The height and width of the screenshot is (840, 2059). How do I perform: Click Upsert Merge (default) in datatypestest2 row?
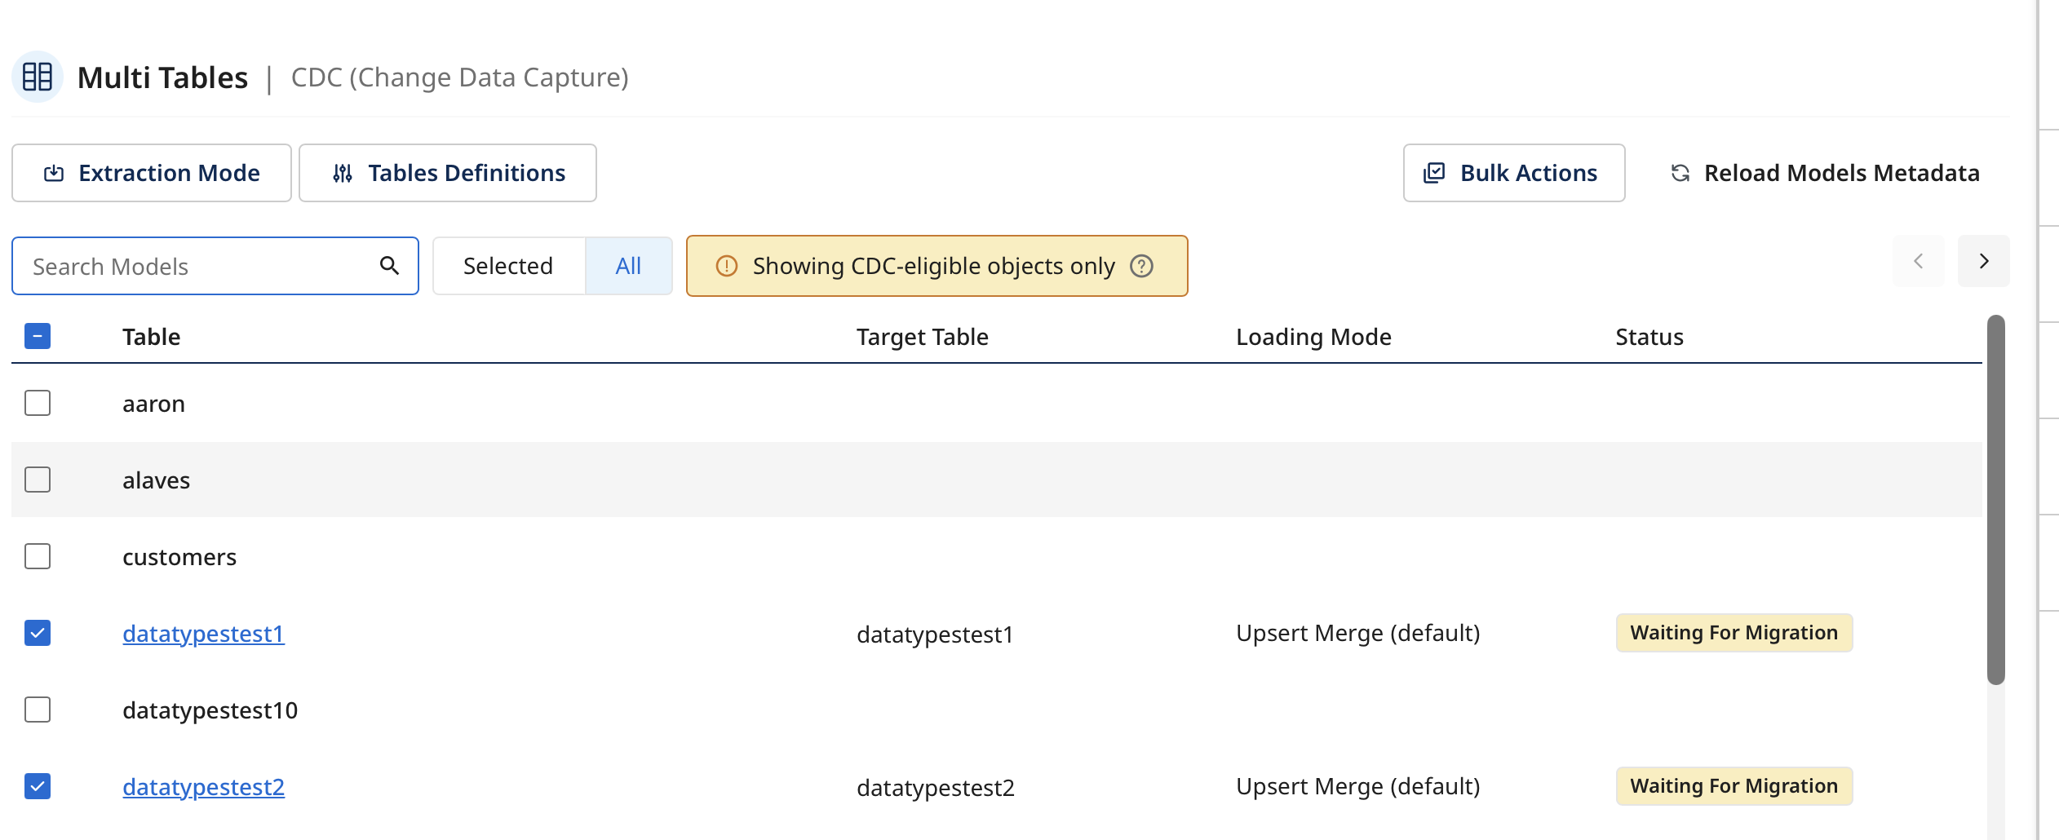click(x=1358, y=786)
